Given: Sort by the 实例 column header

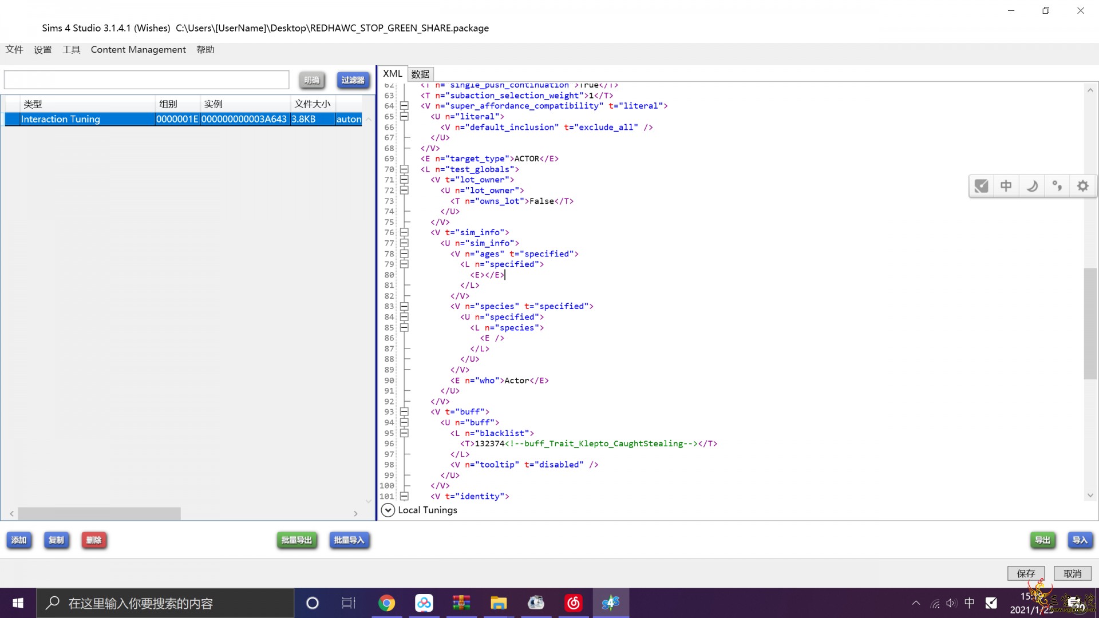Looking at the screenshot, I should click(x=245, y=104).
